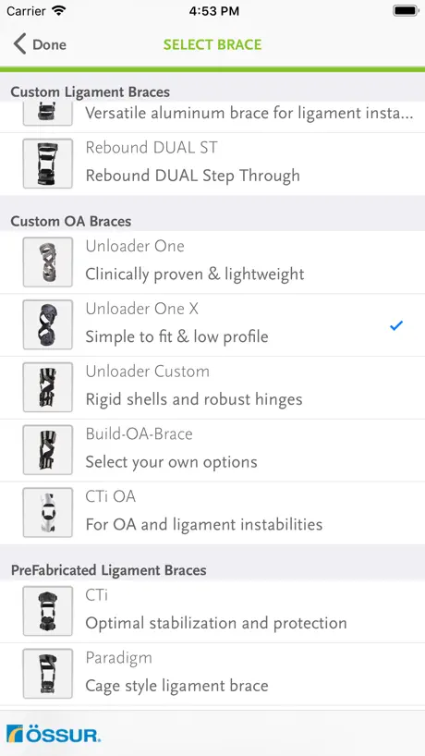Select Build-OA-Brace list entry
Screen dimensions: 425x756
pos(212,450)
